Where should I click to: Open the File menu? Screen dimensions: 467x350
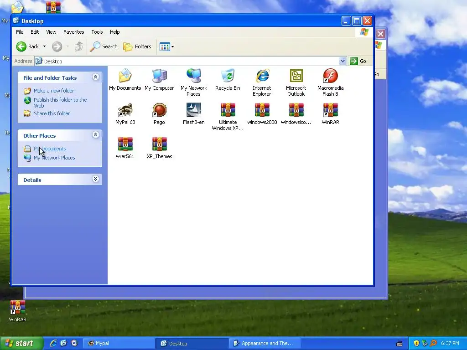point(20,32)
